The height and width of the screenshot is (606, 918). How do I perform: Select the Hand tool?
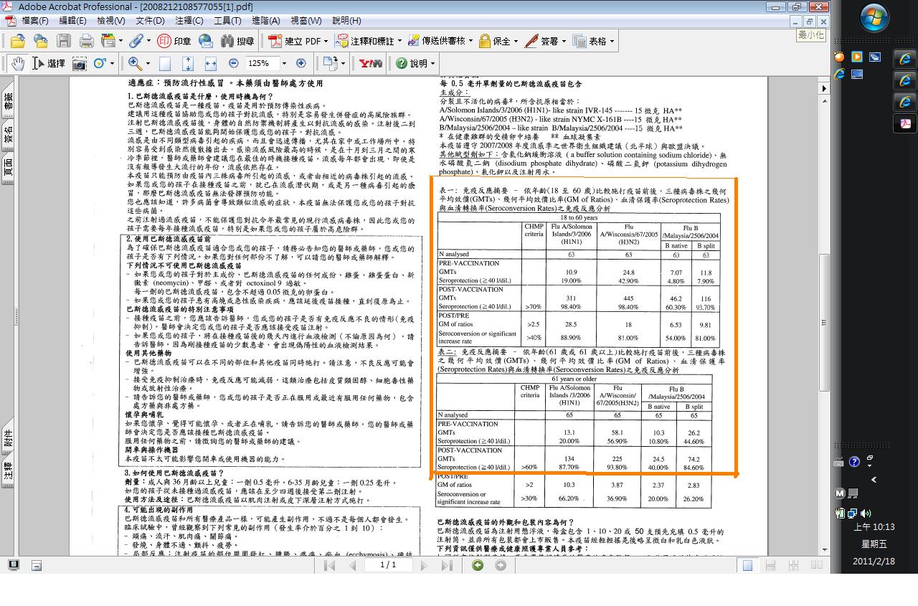17,63
